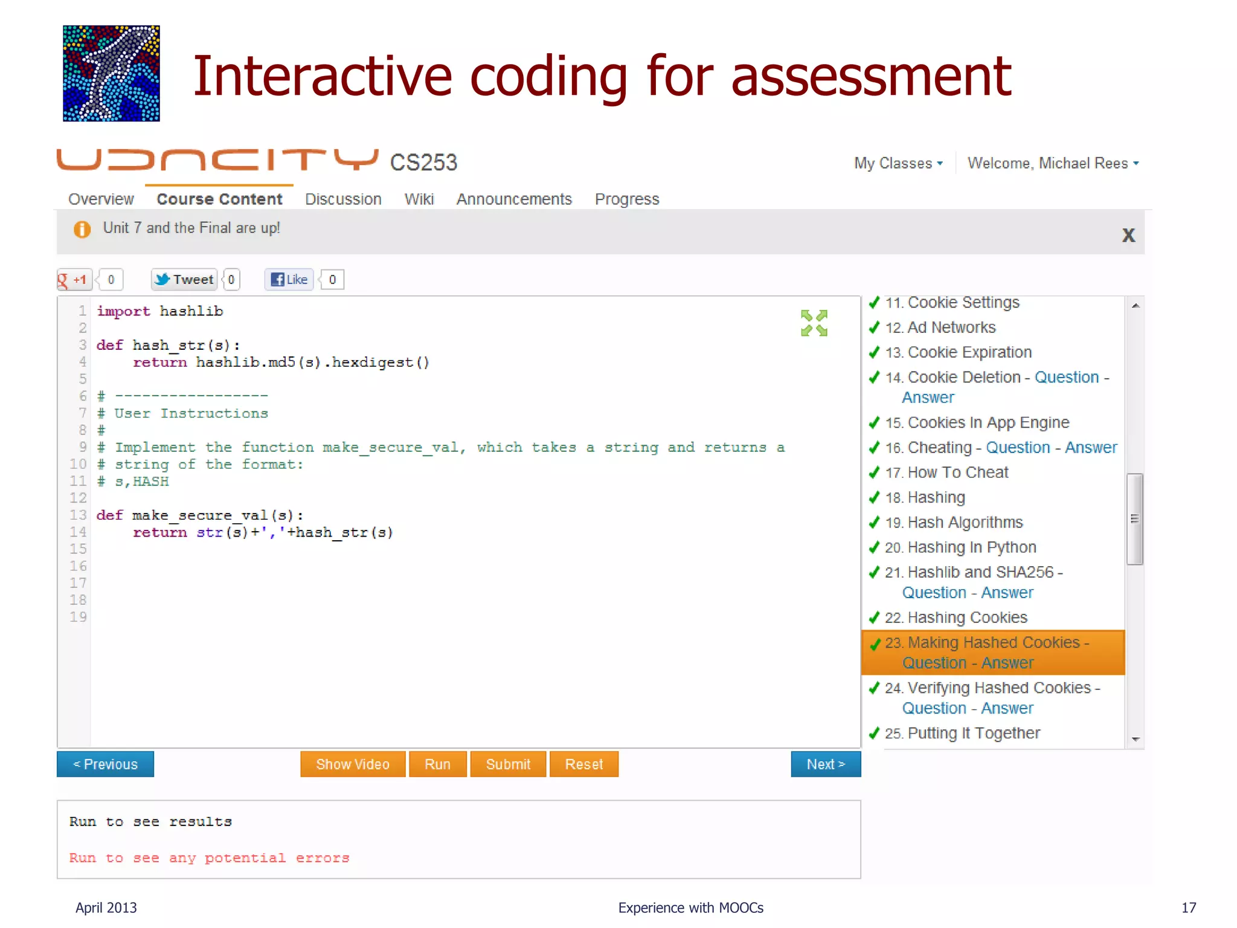1237x928 pixels.
Task: Select lesson 12. Ad Networks
Action: pyautogui.click(x=940, y=327)
